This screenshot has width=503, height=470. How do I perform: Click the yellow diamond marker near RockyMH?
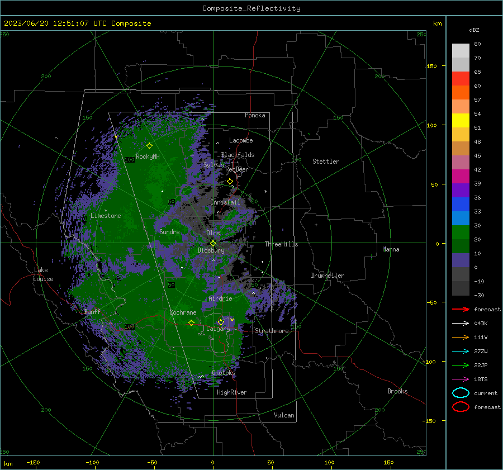149,146
